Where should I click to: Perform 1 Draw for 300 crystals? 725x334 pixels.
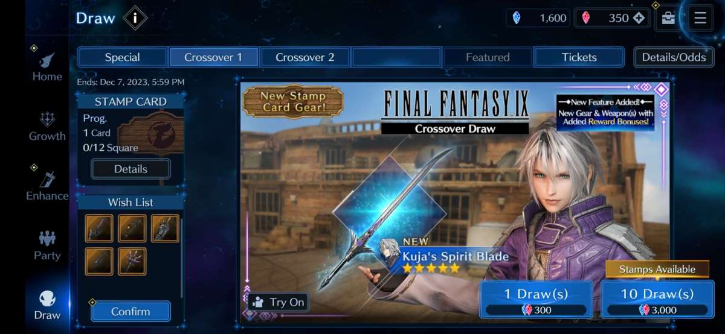(x=536, y=300)
